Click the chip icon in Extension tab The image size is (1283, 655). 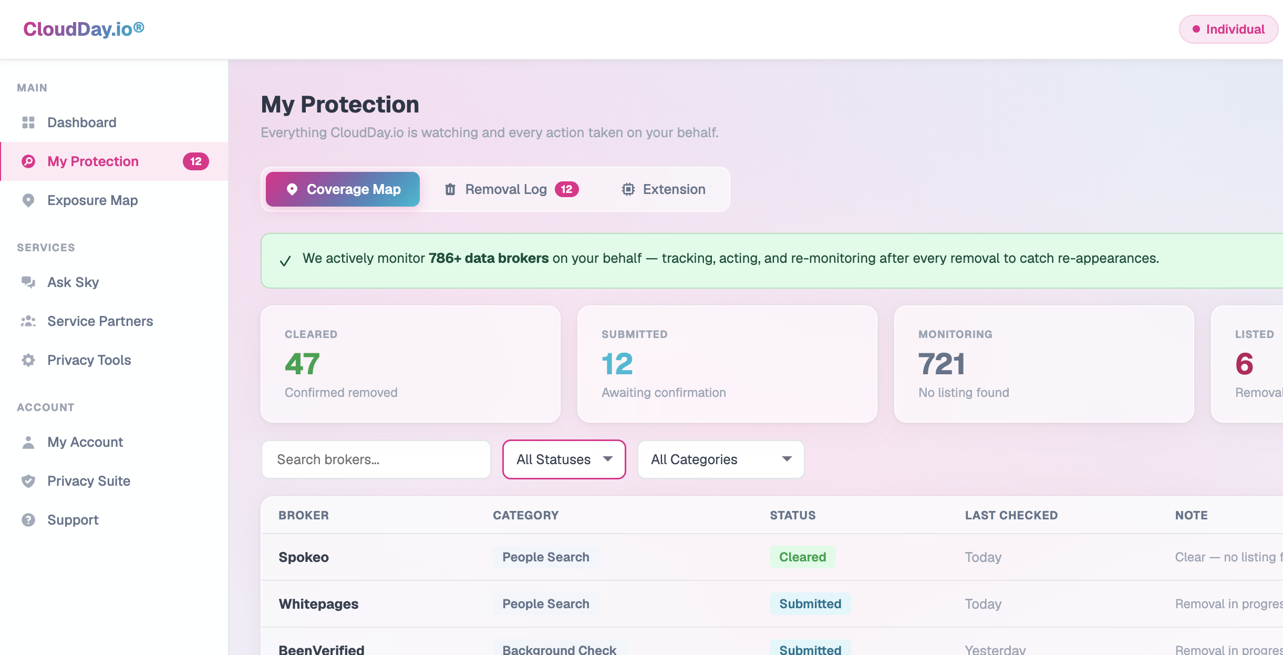(628, 189)
